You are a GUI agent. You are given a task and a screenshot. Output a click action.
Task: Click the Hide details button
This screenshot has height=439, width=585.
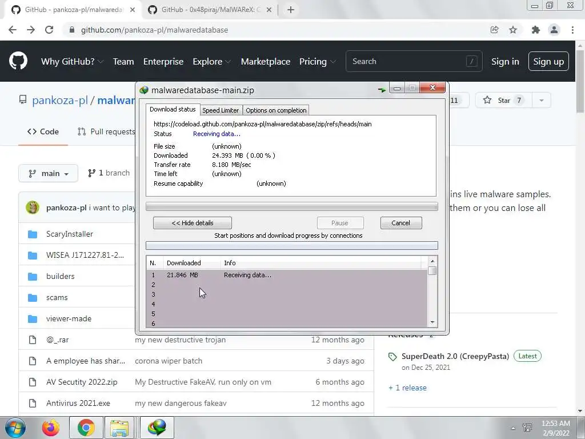click(193, 223)
